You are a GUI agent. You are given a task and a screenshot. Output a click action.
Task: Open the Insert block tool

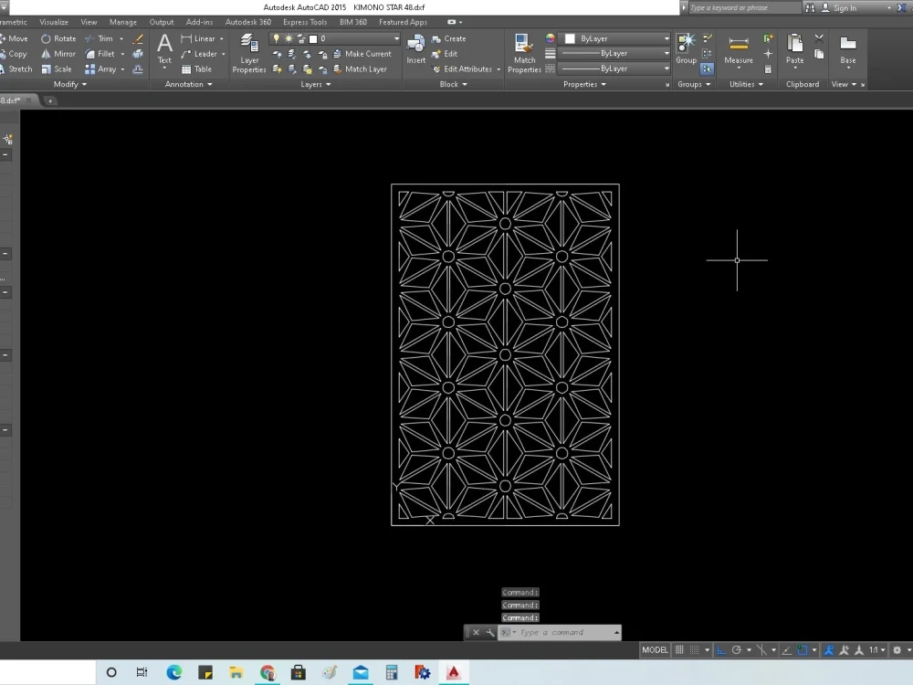[x=415, y=49]
